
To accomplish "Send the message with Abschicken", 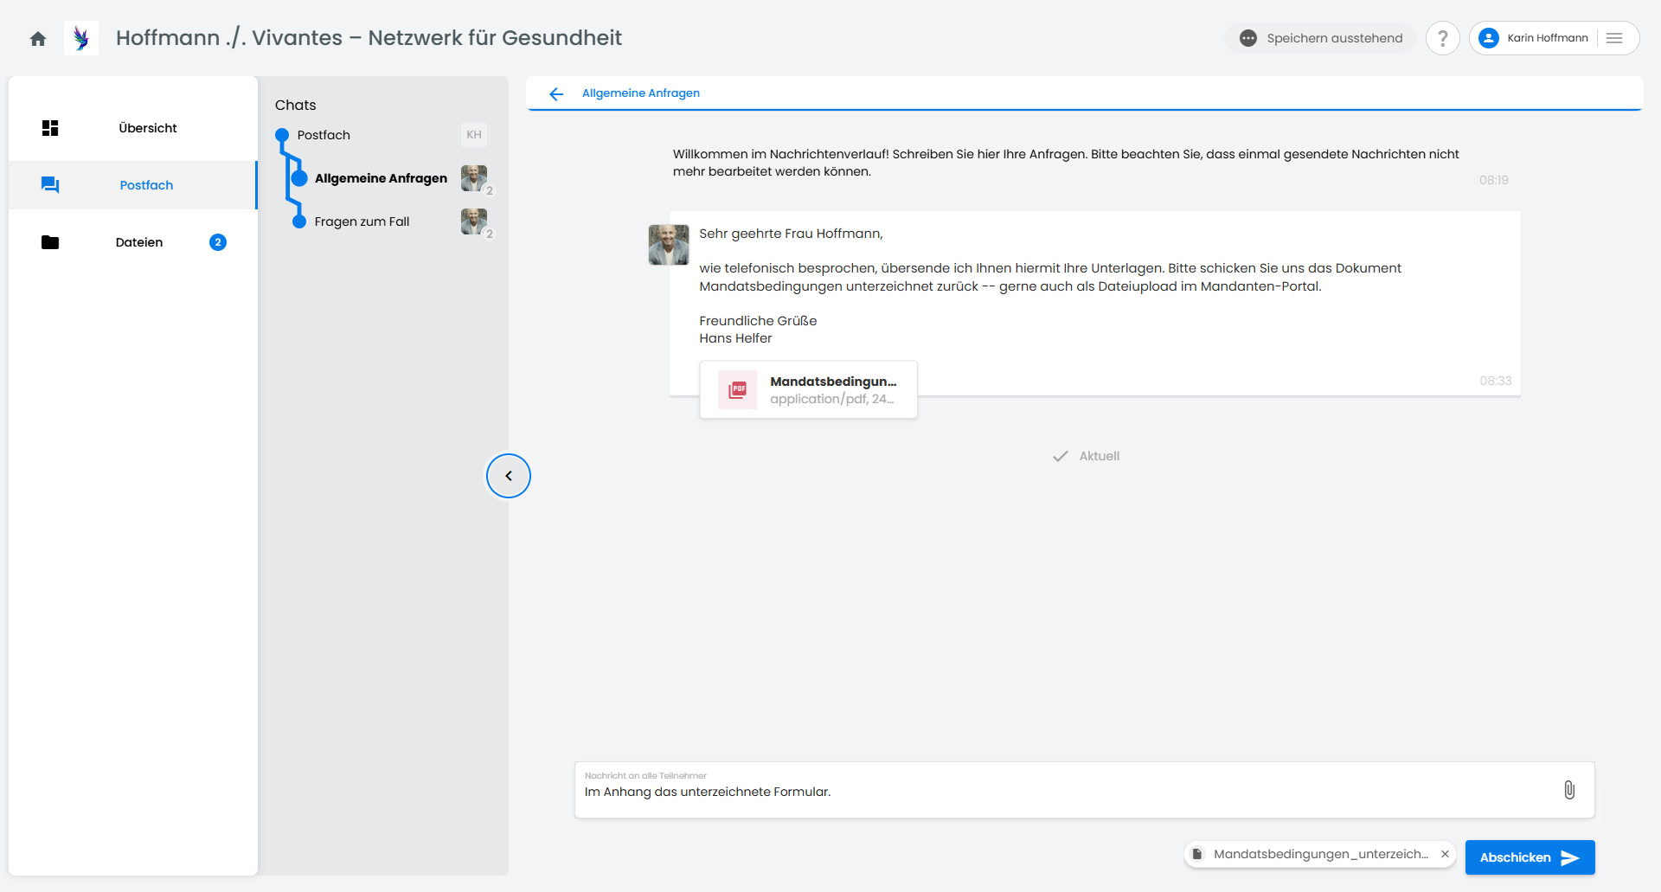I will [1530, 857].
